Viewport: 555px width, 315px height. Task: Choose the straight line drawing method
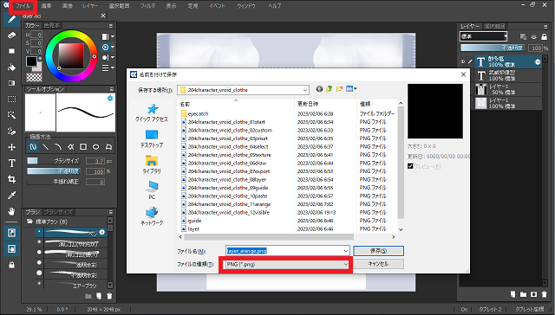click(46, 146)
